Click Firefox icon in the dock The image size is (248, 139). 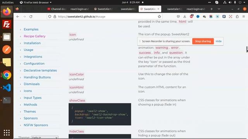7,12
